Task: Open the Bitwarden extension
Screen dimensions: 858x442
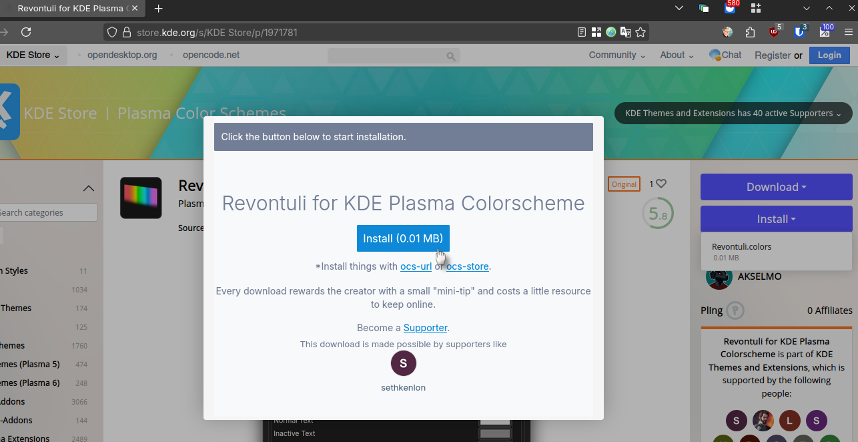Action: click(799, 31)
